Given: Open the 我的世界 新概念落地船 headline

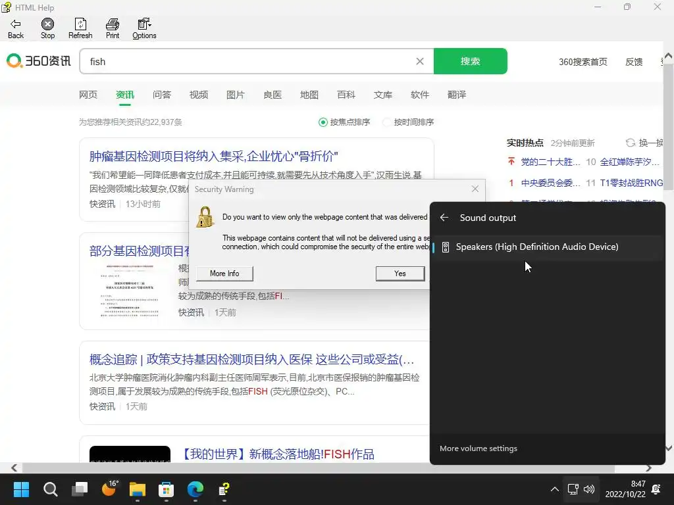Looking at the screenshot, I should (x=278, y=454).
